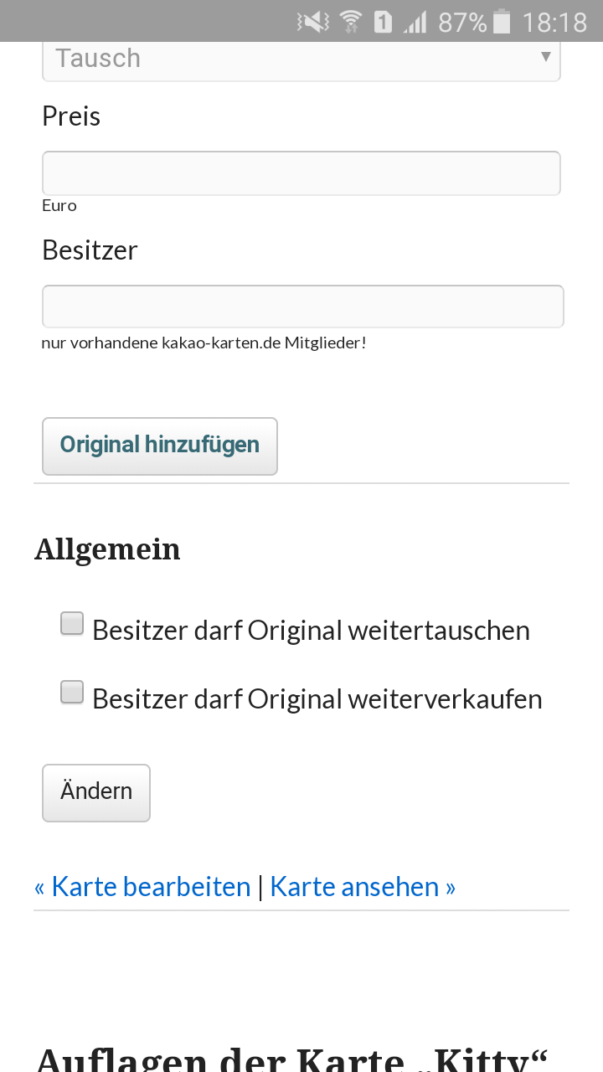The image size is (603, 1072).
Task: Open the '« Karte bearbeiten' link
Action: (x=142, y=887)
